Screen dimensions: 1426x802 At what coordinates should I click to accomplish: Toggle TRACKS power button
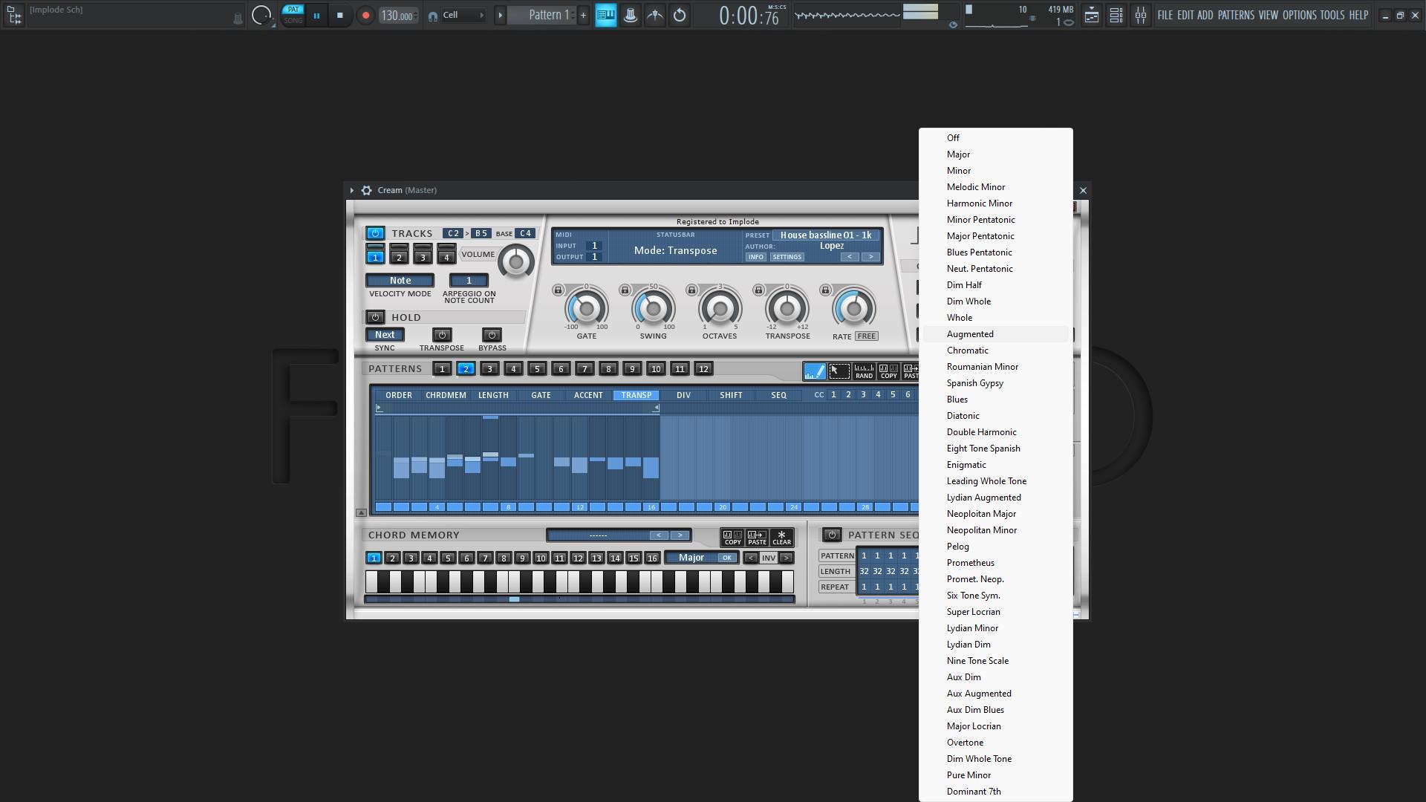pyautogui.click(x=375, y=233)
